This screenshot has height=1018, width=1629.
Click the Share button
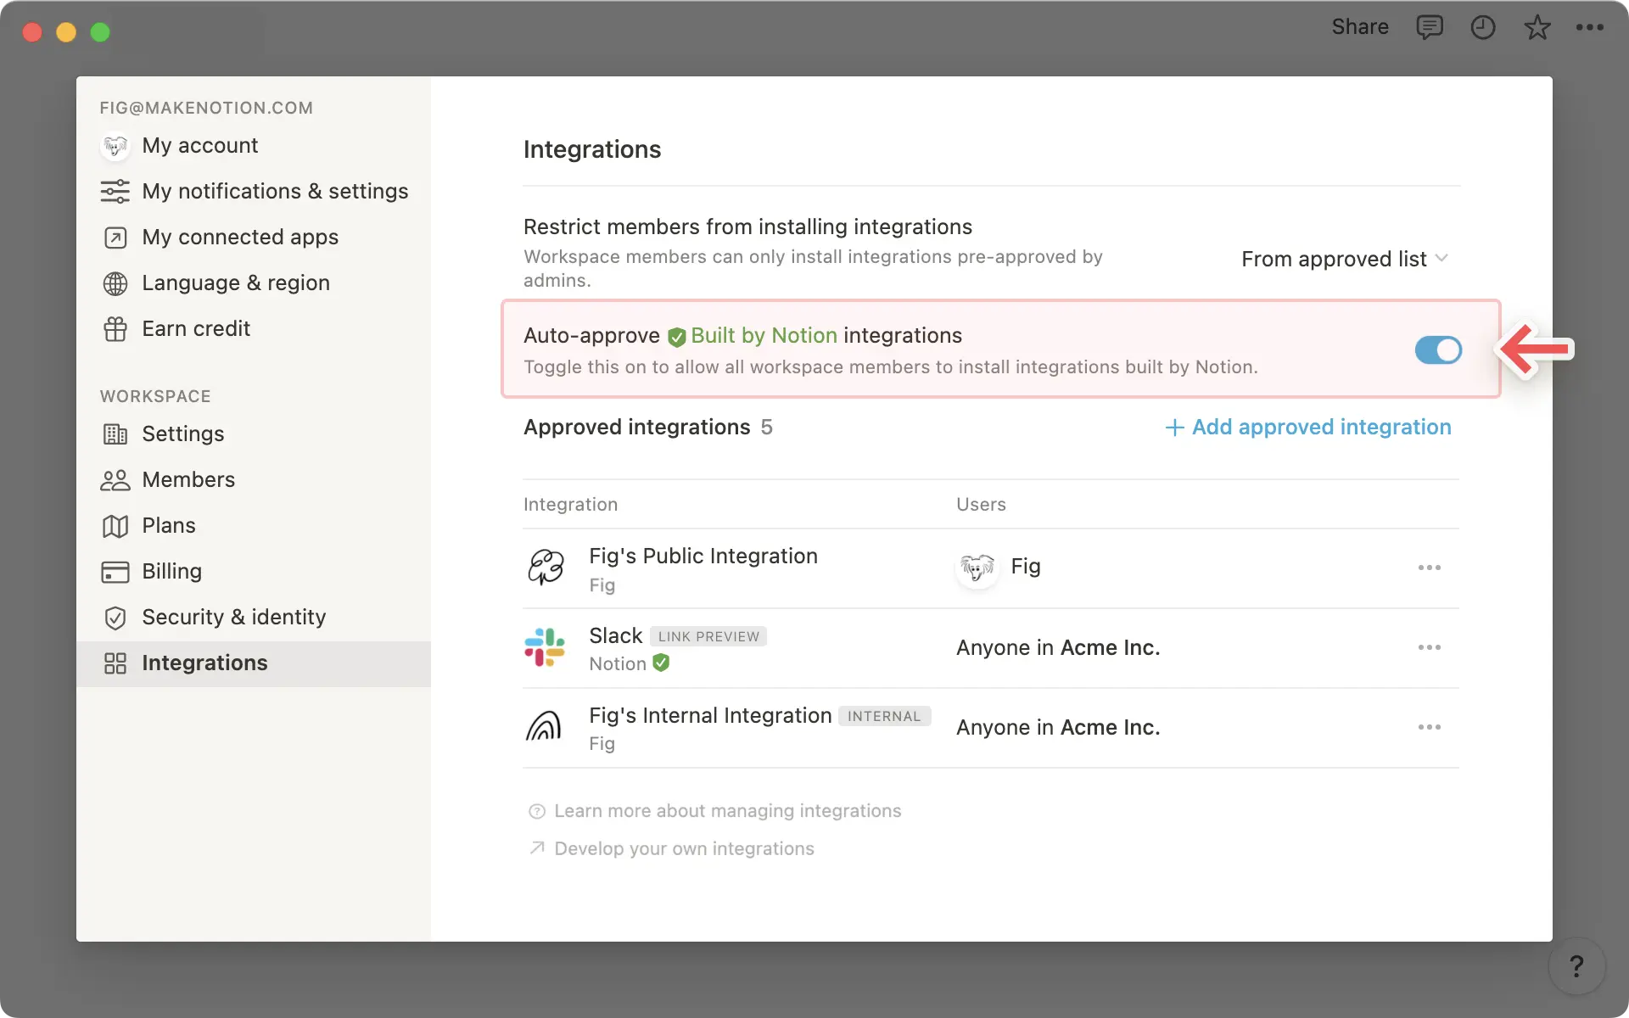point(1359,27)
